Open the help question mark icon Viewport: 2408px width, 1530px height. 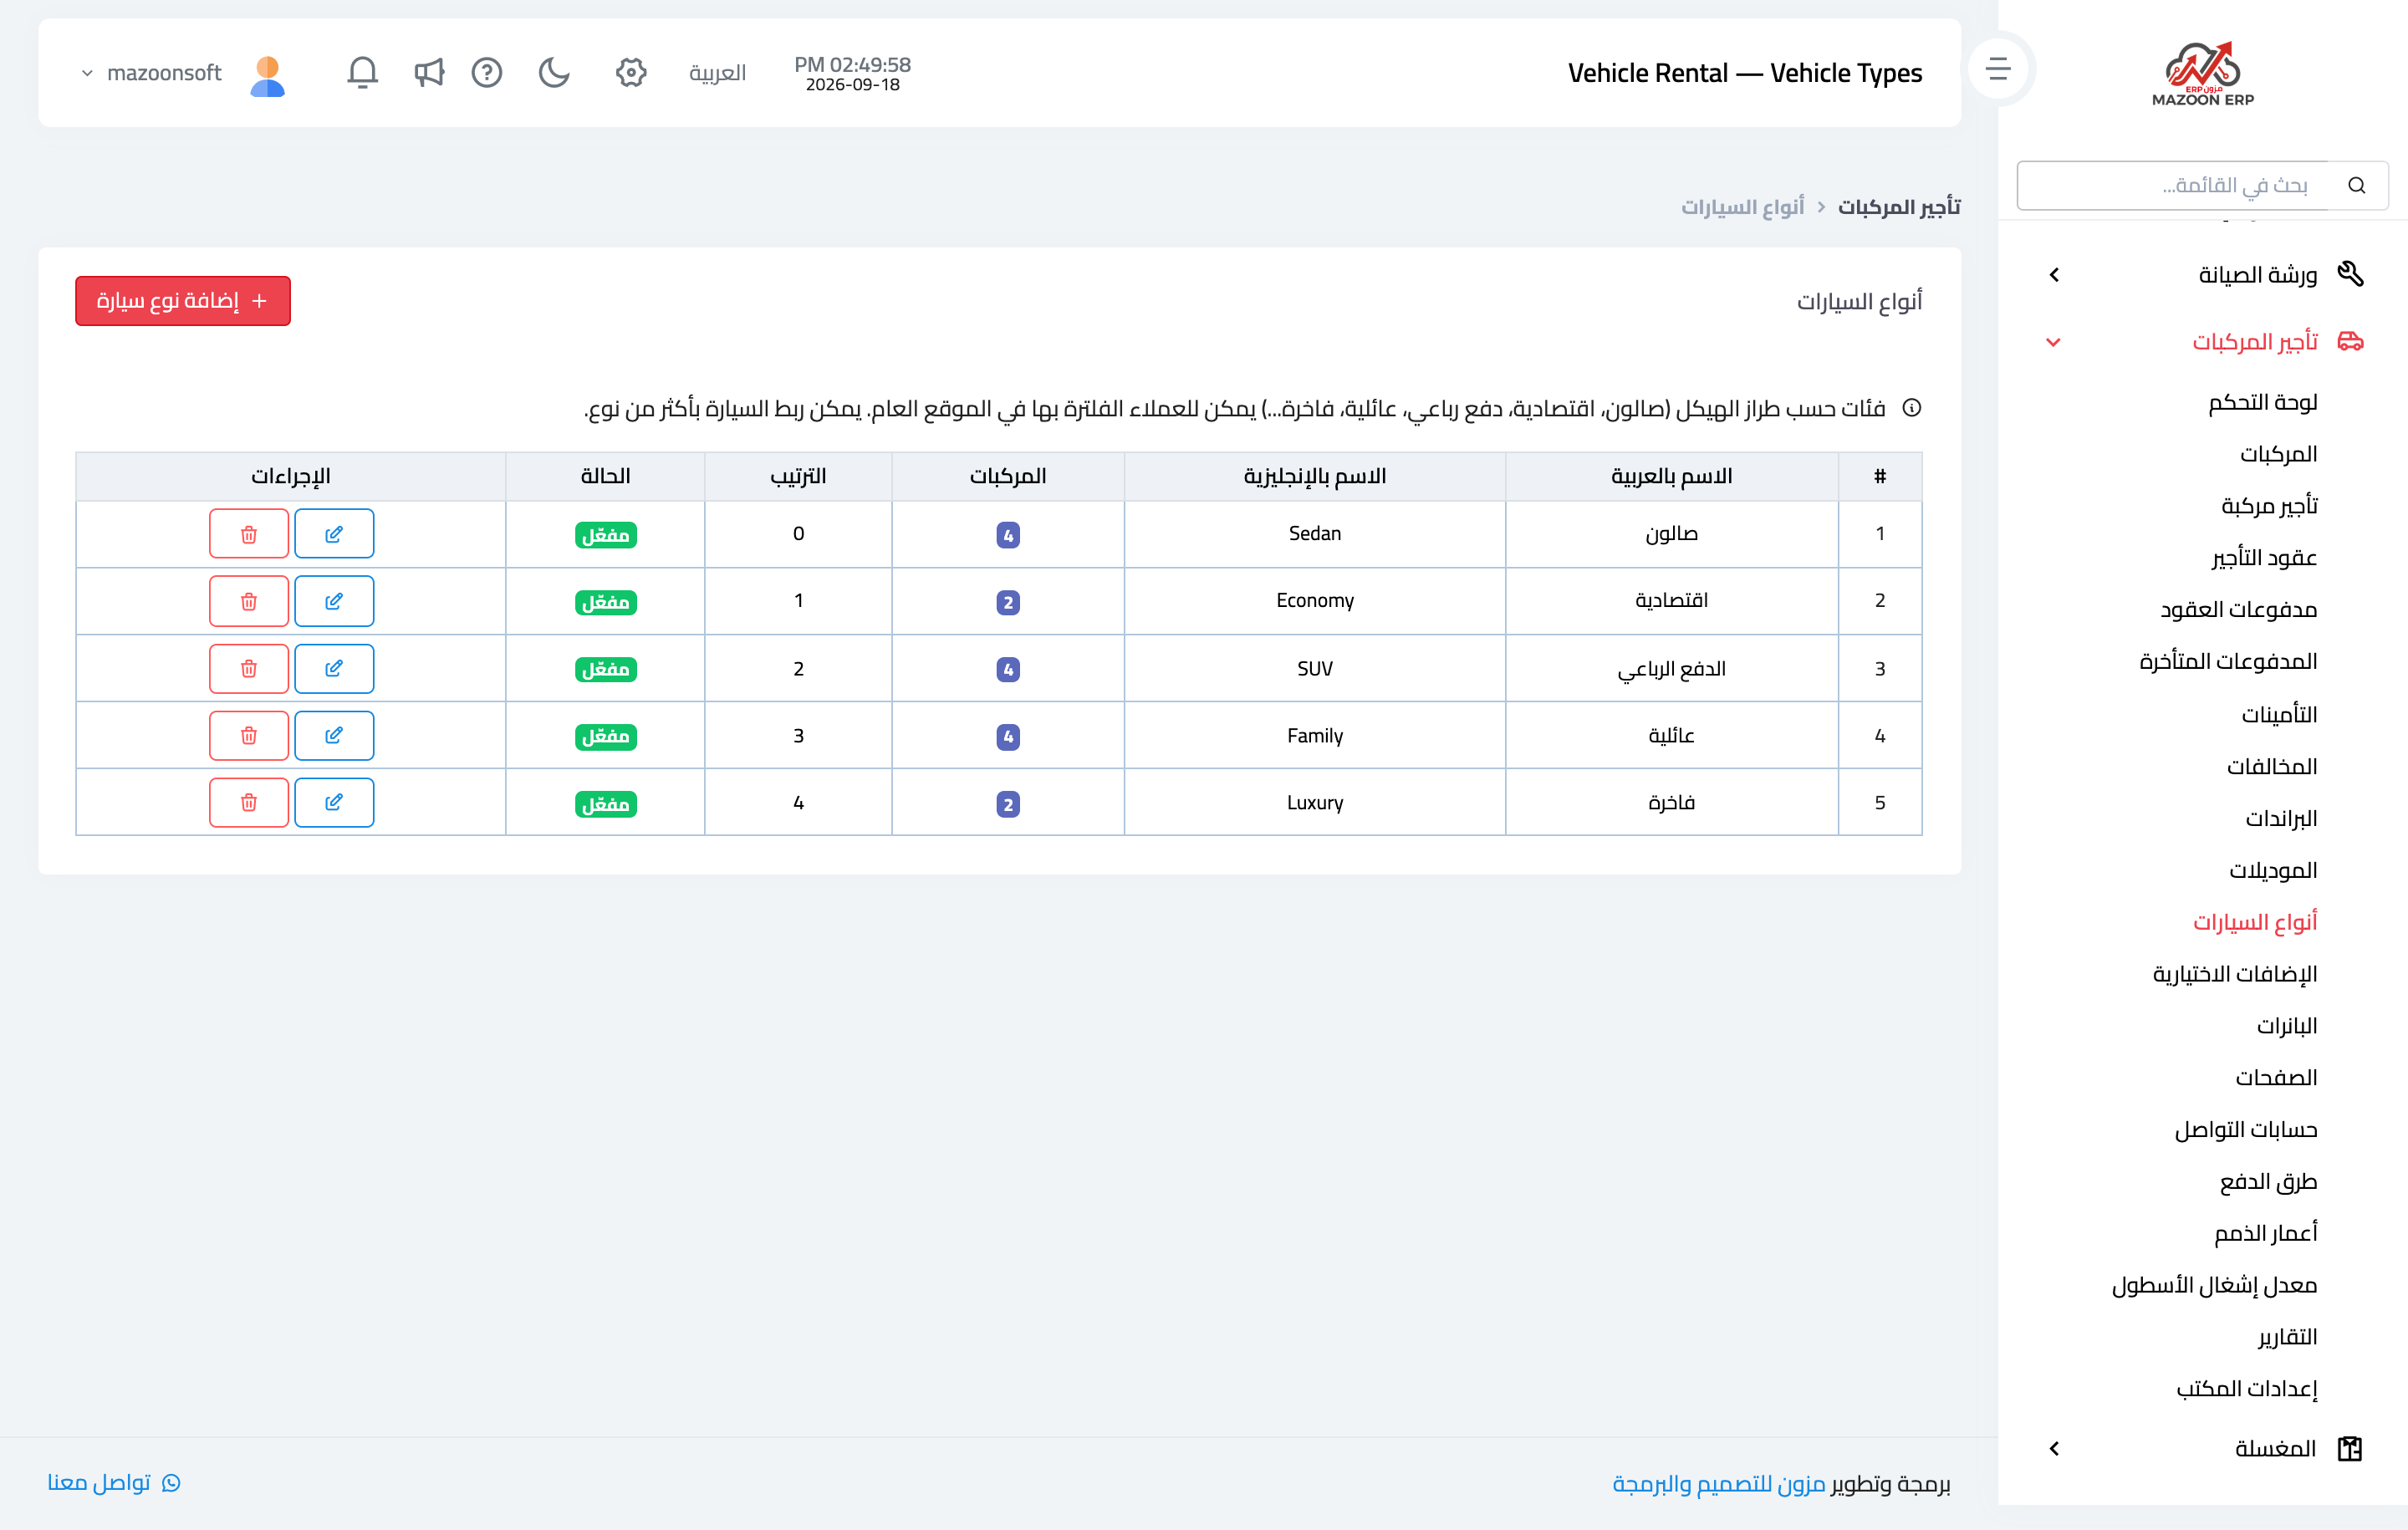tap(487, 72)
